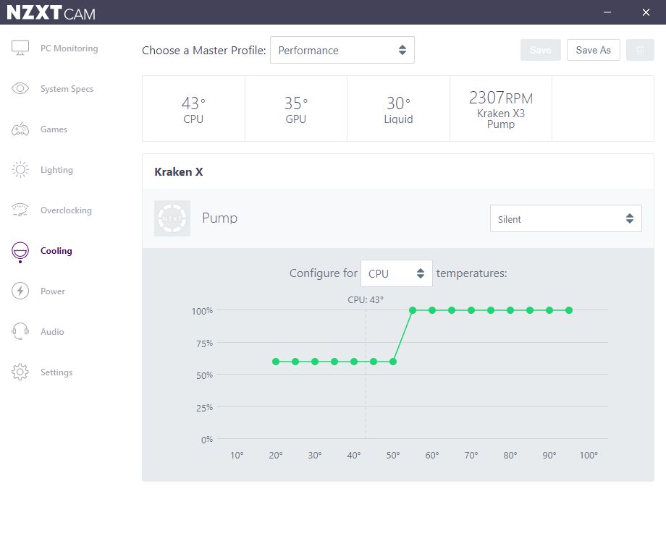Screen dimensions: 666x546
Task: Select the 100% curve point at 85°
Action: [x=530, y=310]
